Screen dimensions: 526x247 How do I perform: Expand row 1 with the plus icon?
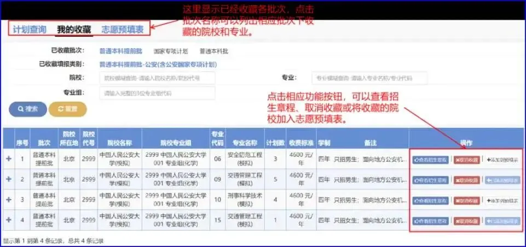click(x=9, y=158)
